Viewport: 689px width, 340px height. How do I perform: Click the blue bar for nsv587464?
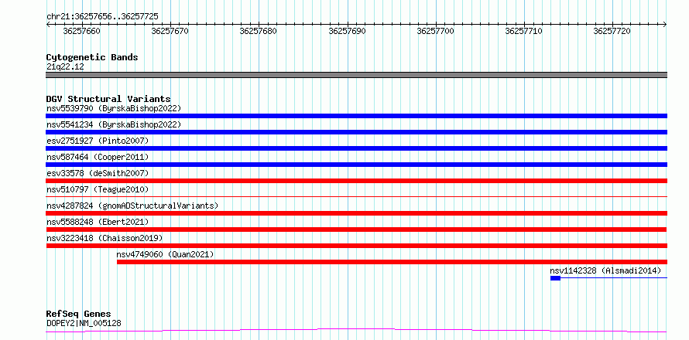click(356, 165)
